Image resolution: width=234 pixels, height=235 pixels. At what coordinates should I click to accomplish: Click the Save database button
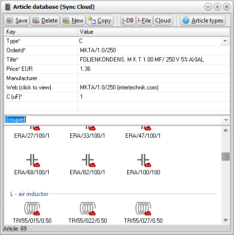tap(17, 21)
